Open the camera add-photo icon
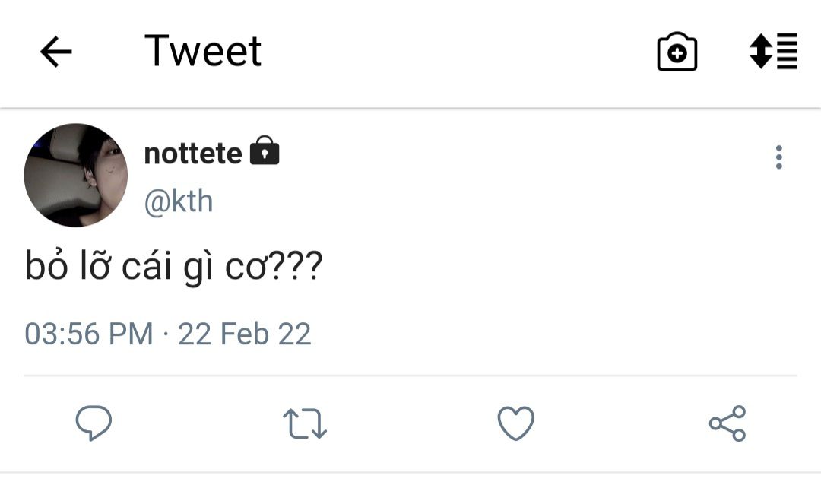The image size is (821, 488). 677,52
